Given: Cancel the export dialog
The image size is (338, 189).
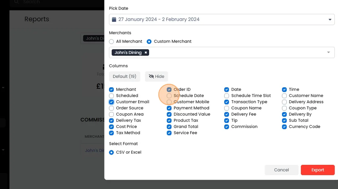Looking at the screenshot, I should pyautogui.click(x=281, y=170).
